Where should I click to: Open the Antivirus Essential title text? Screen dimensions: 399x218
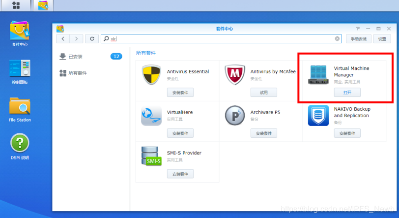pos(188,72)
